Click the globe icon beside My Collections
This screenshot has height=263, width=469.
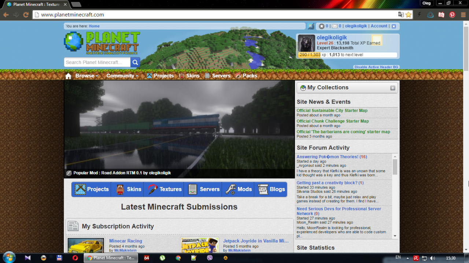[303, 88]
